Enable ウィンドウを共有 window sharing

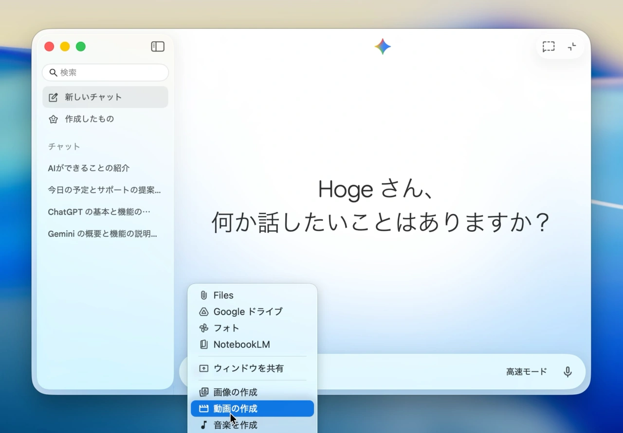point(203,368)
